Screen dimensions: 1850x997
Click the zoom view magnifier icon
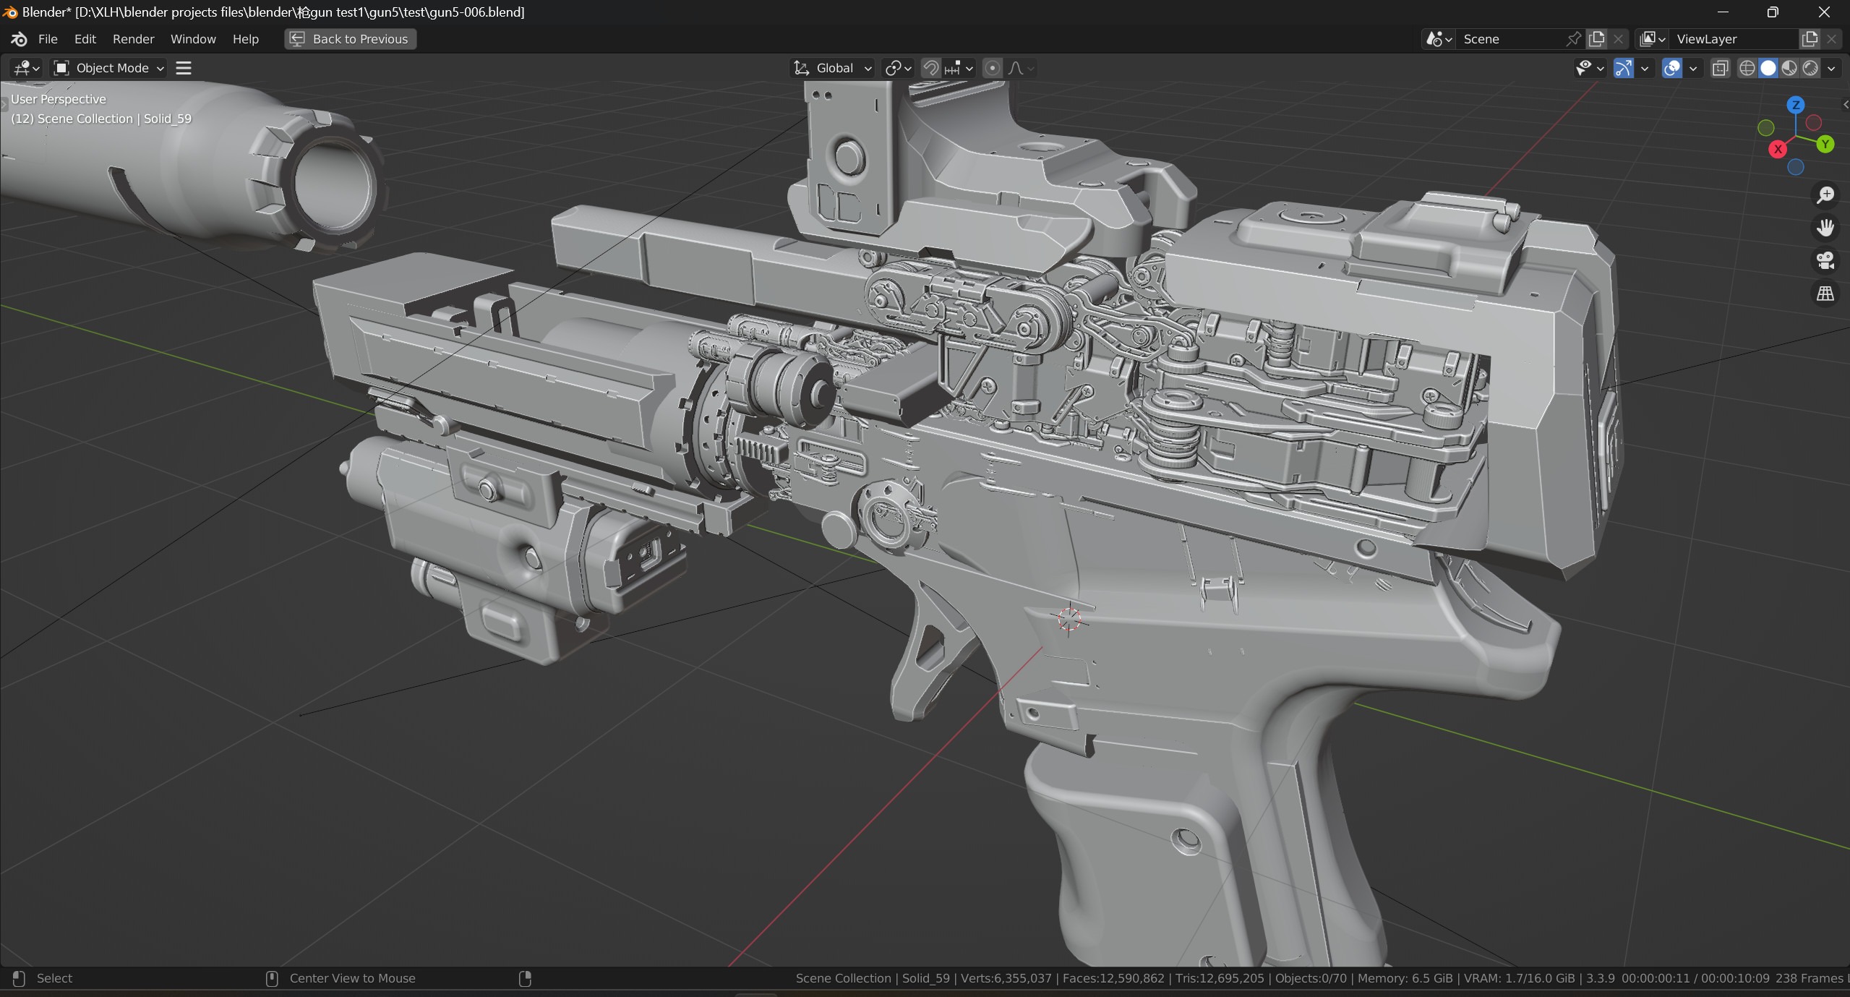click(x=1825, y=194)
